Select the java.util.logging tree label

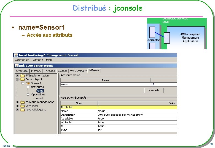pos(36,110)
